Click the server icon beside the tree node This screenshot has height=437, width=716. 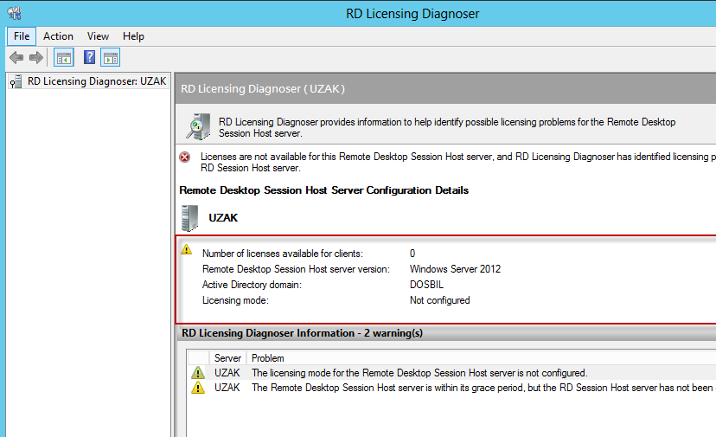[x=16, y=82]
